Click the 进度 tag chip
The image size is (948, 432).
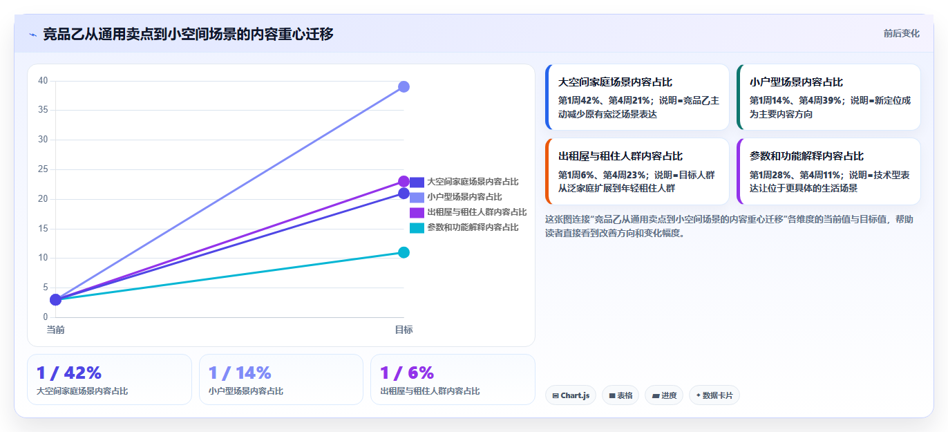point(664,395)
